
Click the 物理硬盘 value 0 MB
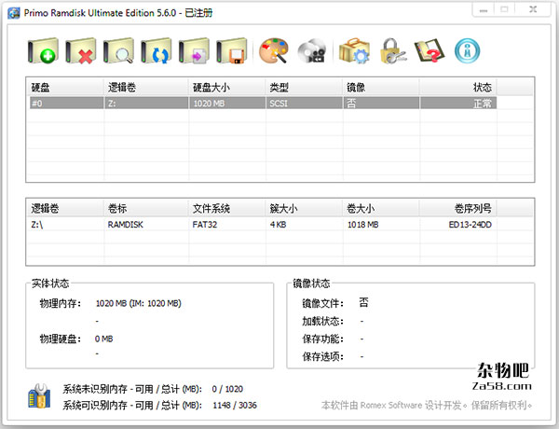point(103,339)
